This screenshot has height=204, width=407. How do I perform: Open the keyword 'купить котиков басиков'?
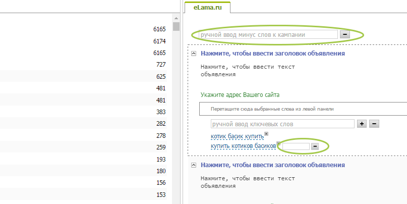[243, 146]
